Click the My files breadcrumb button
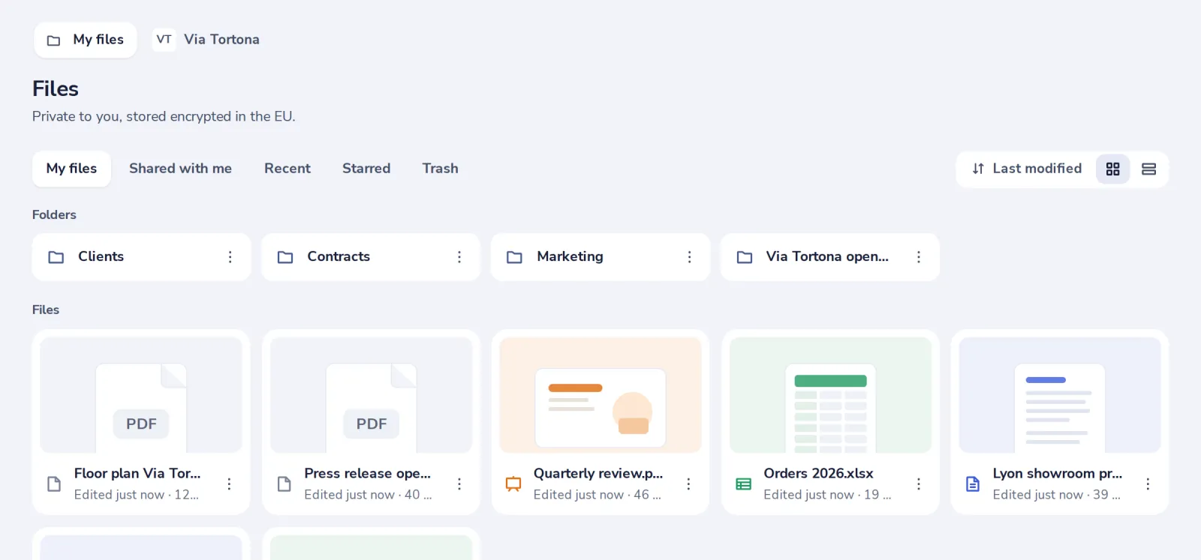The image size is (1201, 560). [86, 40]
